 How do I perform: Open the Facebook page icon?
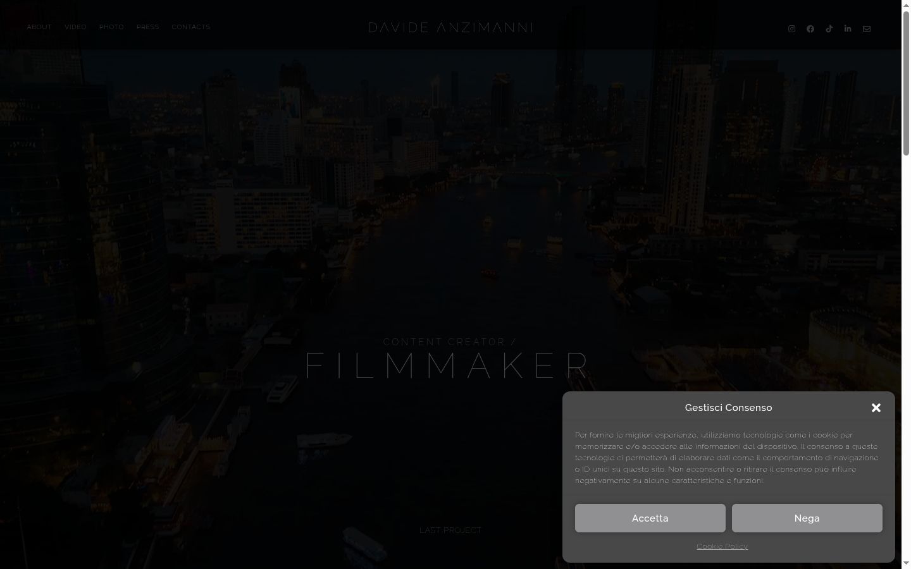click(x=810, y=28)
